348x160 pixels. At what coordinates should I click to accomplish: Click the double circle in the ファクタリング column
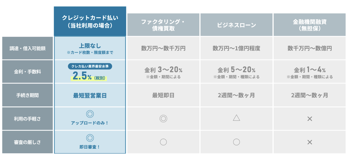(163, 118)
